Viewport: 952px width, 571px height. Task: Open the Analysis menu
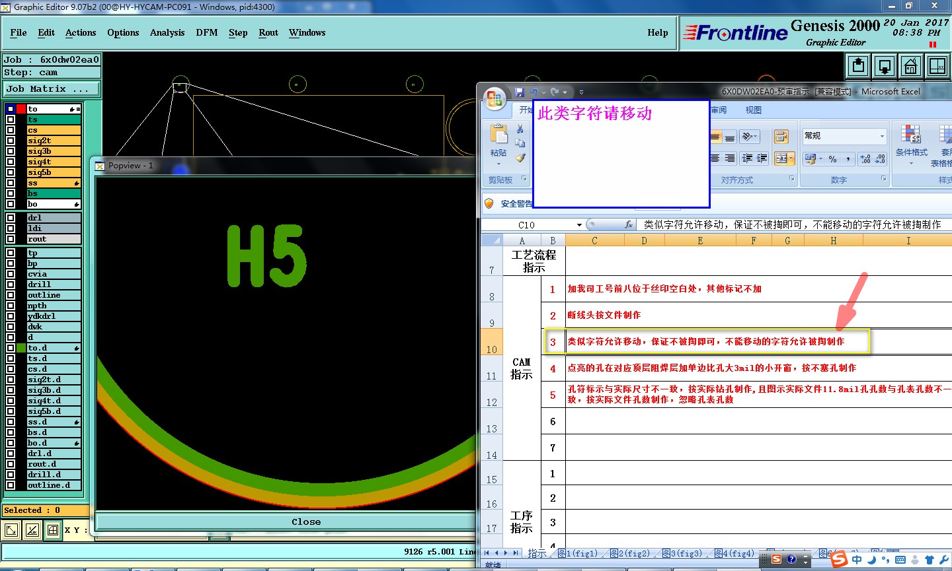click(x=167, y=32)
